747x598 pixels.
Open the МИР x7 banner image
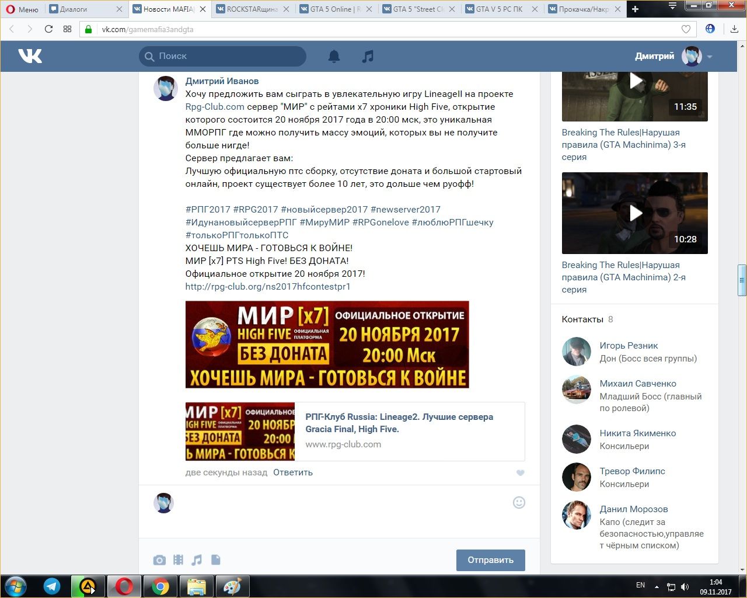[327, 345]
